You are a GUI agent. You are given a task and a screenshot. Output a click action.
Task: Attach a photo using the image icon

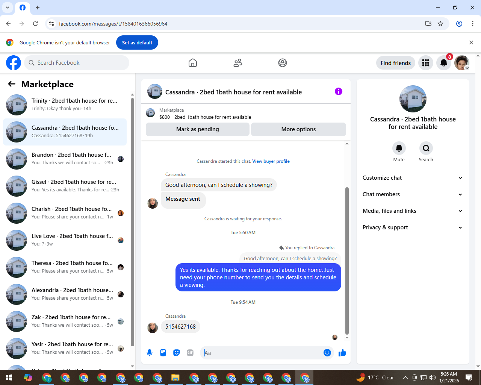pyautogui.click(x=163, y=353)
